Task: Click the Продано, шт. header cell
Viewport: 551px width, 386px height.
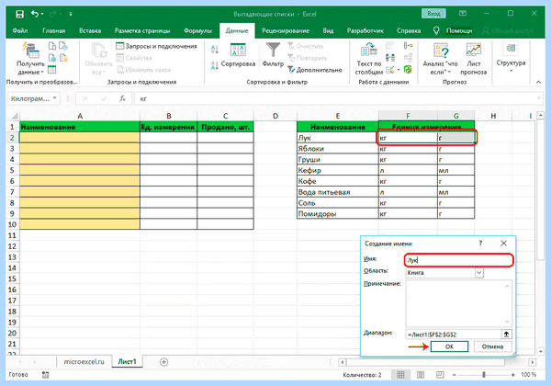Action: pyautogui.click(x=225, y=127)
